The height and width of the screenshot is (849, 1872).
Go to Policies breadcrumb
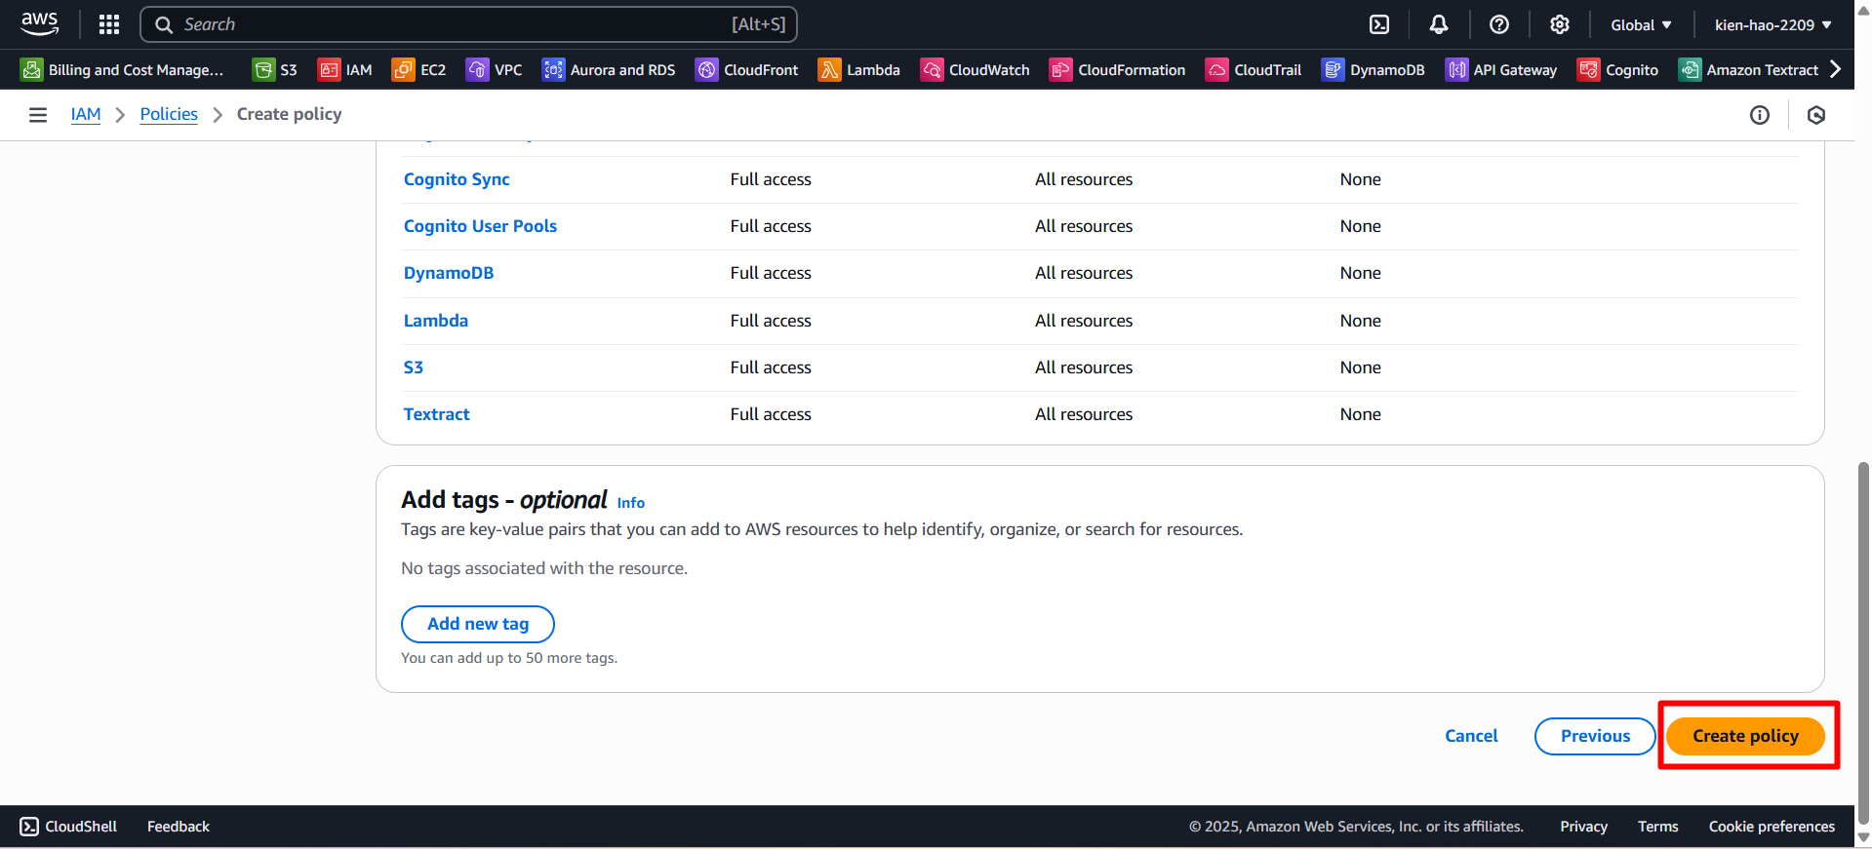(x=169, y=114)
